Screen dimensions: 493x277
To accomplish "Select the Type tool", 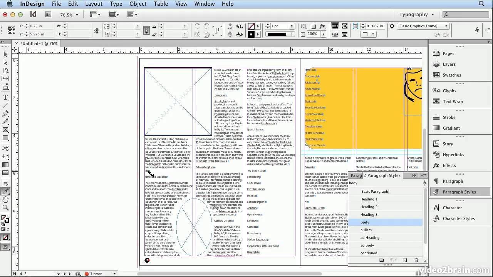I will 5,97.
